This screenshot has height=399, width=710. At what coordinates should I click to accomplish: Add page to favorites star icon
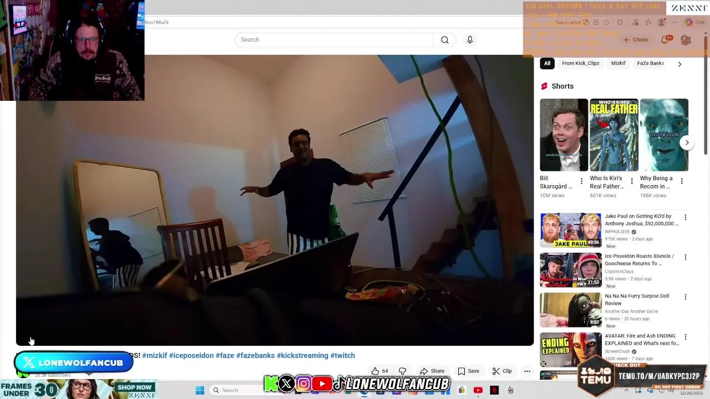click(606, 22)
